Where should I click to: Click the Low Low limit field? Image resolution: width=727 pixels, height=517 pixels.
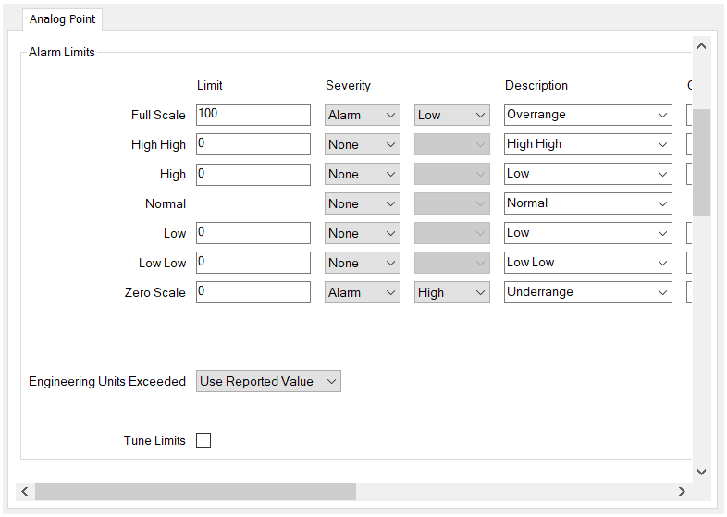pos(253,263)
